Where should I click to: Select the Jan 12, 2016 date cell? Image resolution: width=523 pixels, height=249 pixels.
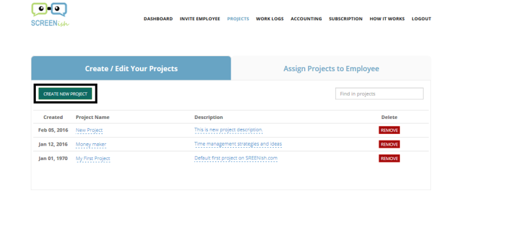click(x=53, y=144)
